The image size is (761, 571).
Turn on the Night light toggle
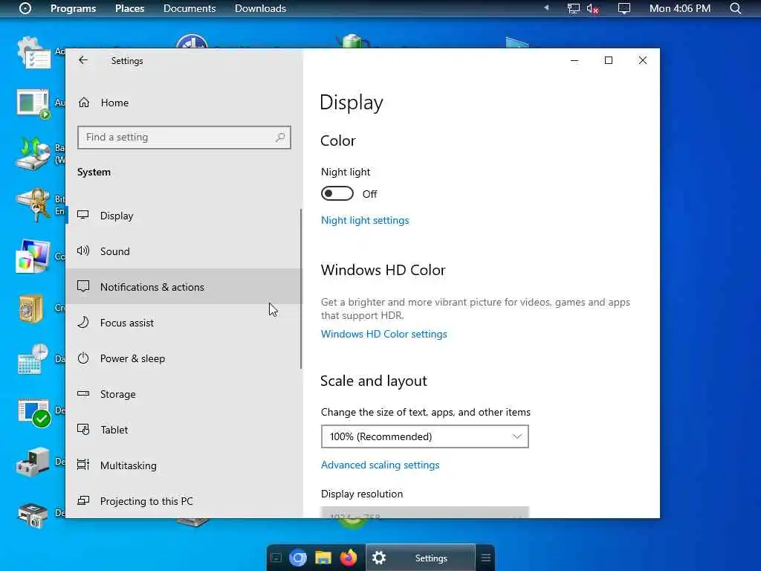click(337, 194)
